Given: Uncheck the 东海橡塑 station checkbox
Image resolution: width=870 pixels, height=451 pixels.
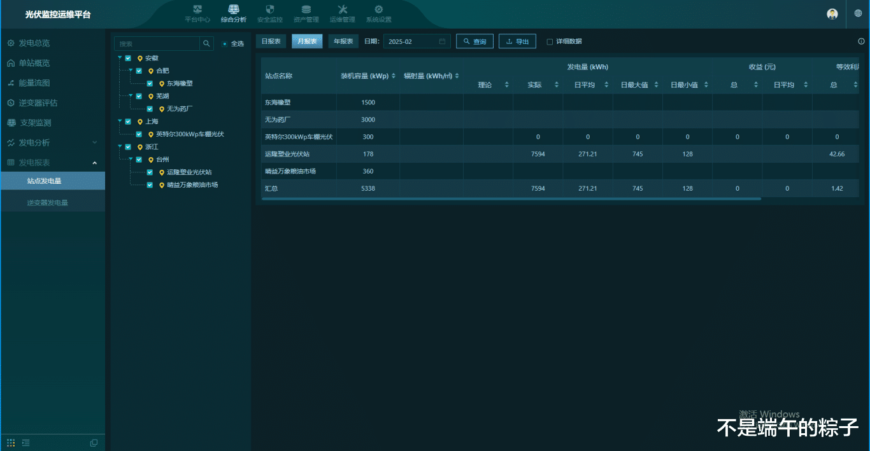Looking at the screenshot, I should click(150, 83).
